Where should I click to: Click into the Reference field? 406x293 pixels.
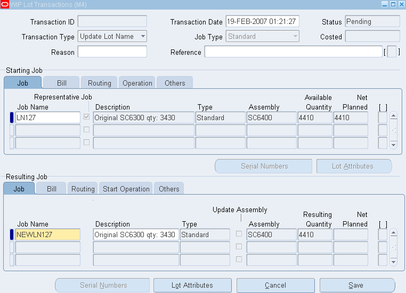(294, 52)
